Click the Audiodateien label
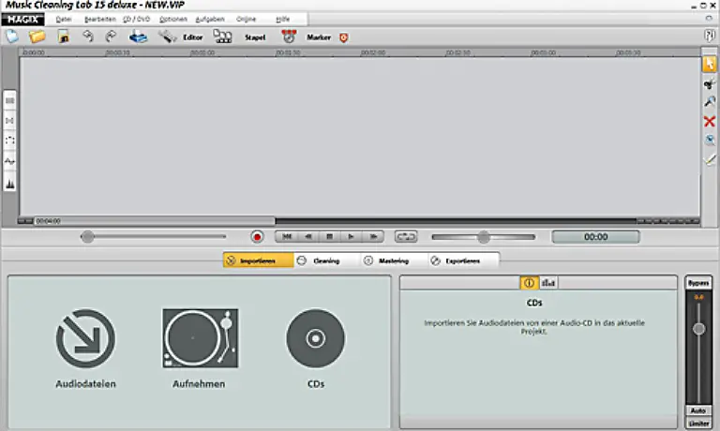 pyautogui.click(x=85, y=384)
